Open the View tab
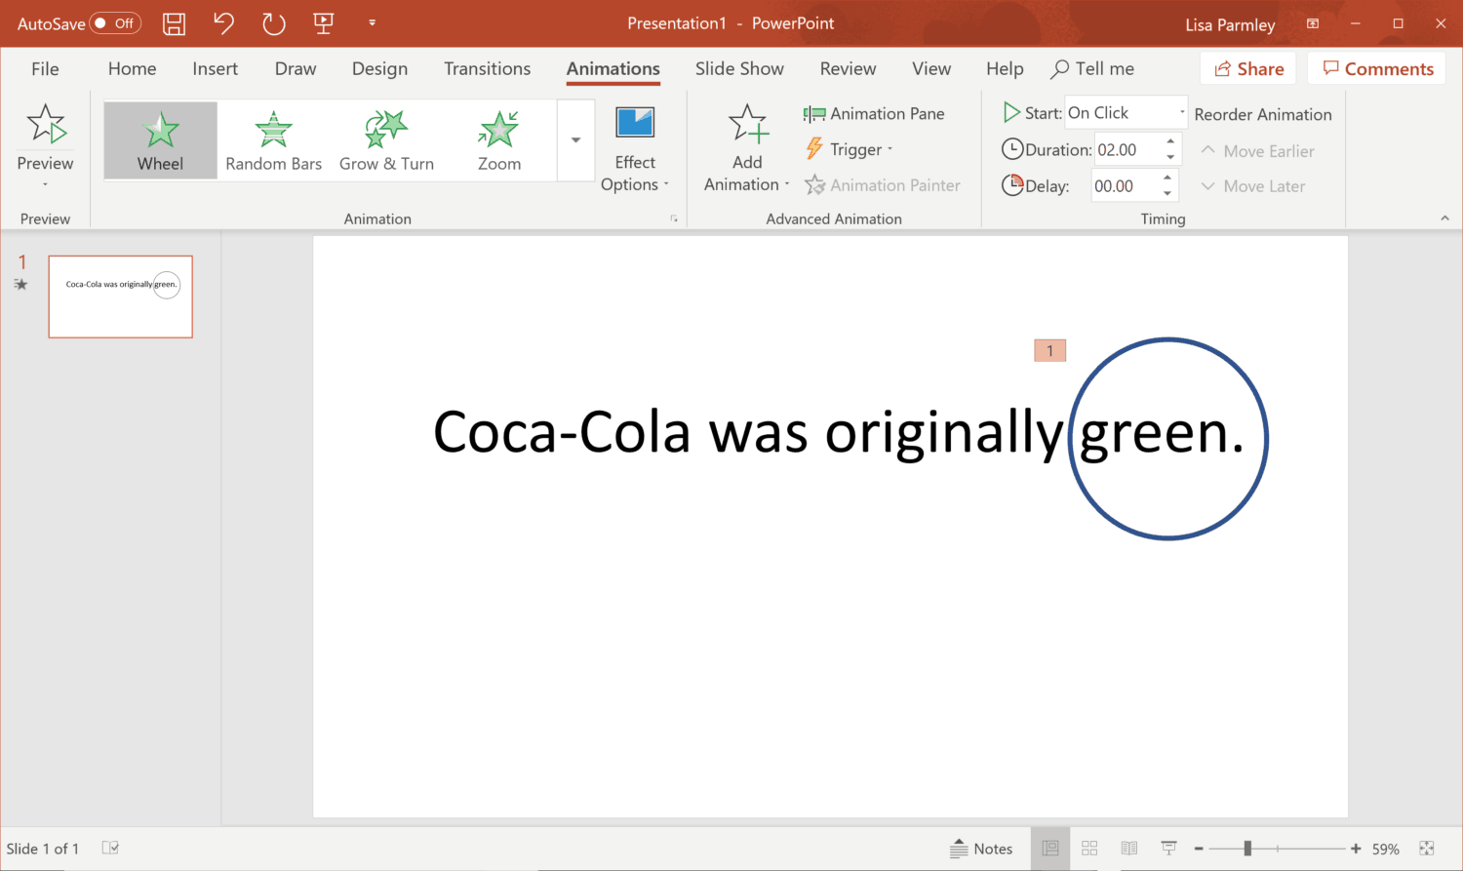This screenshot has height=871, width=1463. [x=931, y=69]
